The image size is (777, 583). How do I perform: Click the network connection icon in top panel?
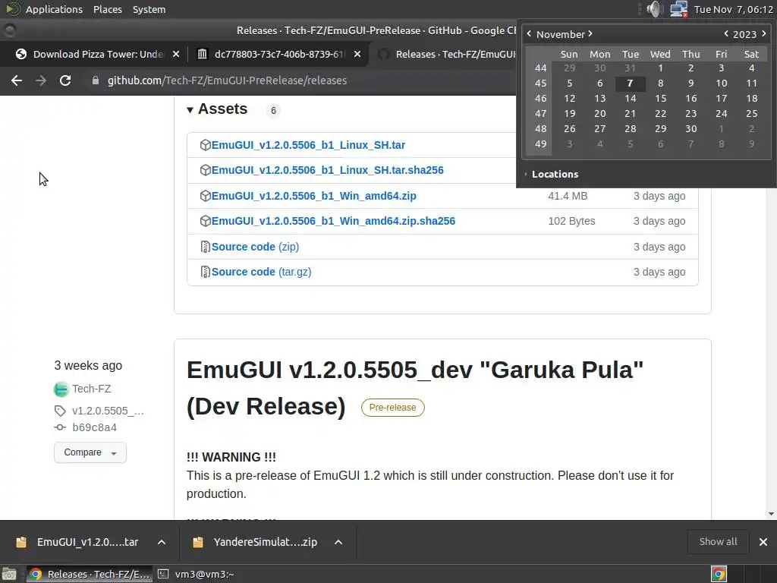678,9
